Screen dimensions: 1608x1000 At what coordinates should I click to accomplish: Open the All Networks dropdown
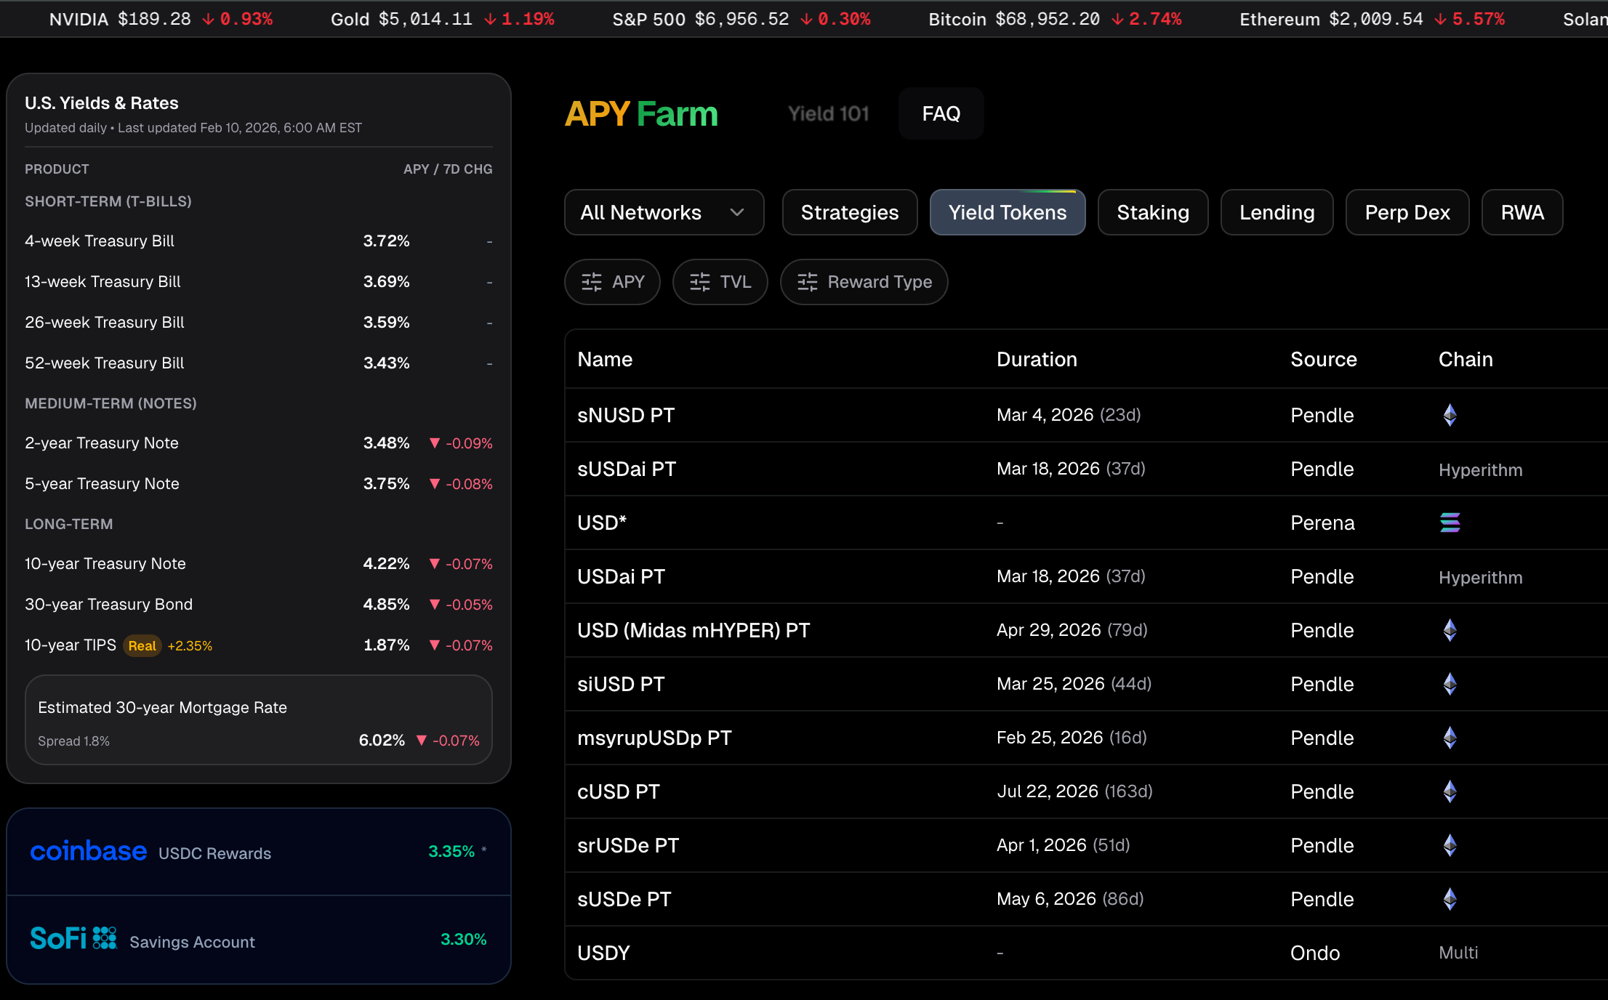(663, 212)
